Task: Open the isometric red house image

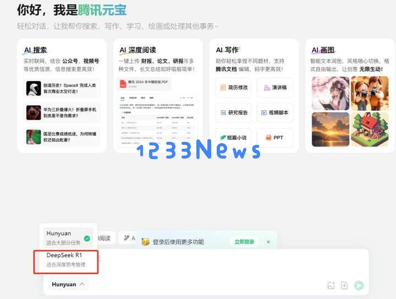Action: pyautogui.click(x=370, y=129)
